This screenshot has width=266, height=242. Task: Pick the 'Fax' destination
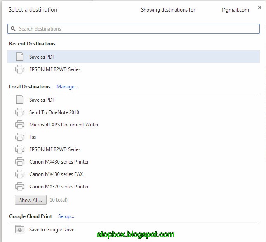coord(134,137)
